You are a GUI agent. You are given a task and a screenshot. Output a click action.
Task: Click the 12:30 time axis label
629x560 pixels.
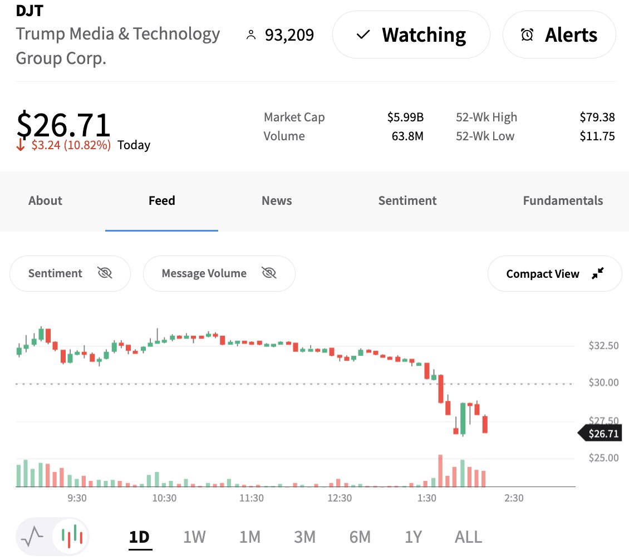340,498
